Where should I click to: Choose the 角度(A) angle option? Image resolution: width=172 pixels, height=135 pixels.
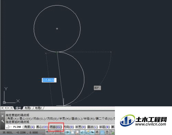pyautogui.click(x=29, y=127)
